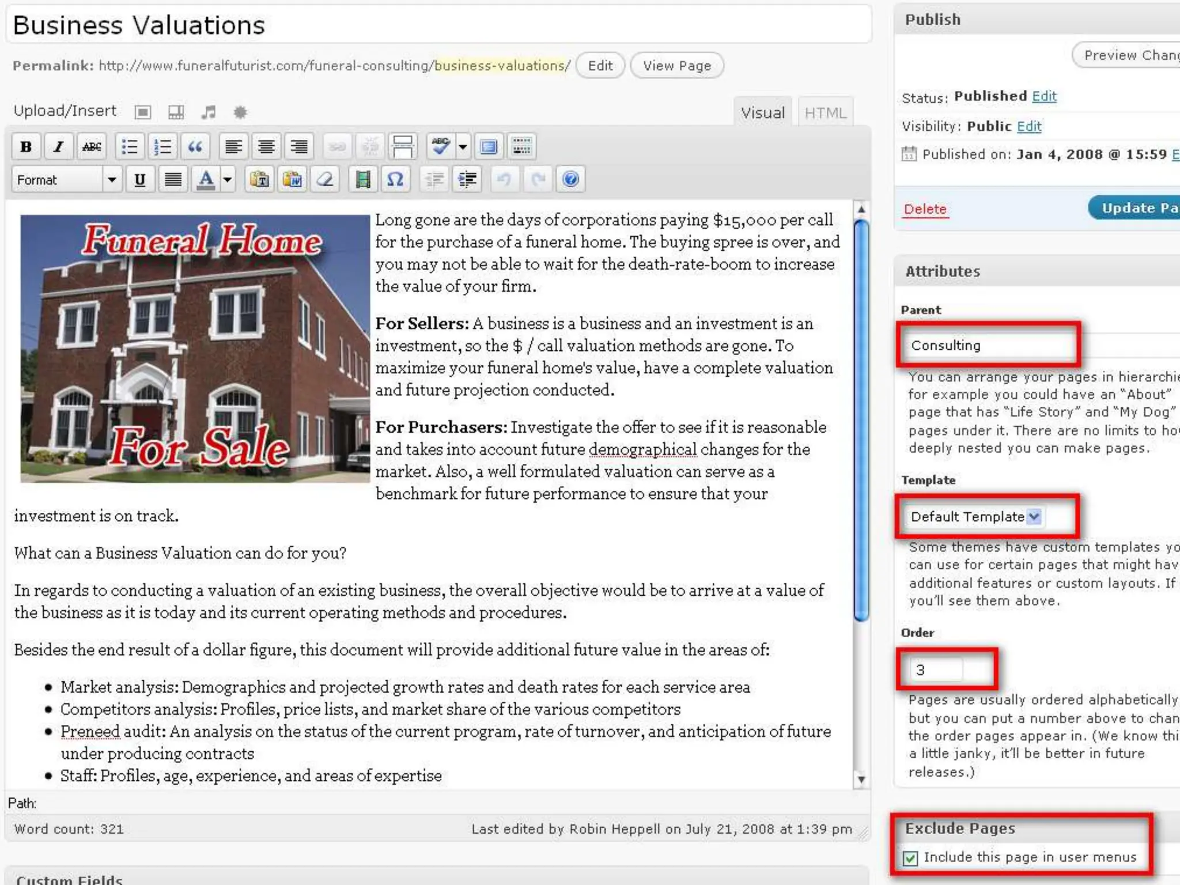Click the Insert More tag icon
The height and width of the screenshot is (885, 1180).
(403, 147)
